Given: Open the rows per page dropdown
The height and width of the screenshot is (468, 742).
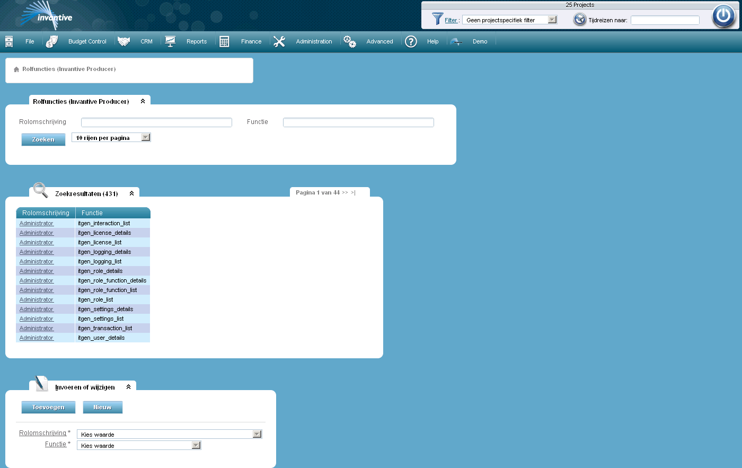Looking at the screenshot, I should (x=111, y=137).
